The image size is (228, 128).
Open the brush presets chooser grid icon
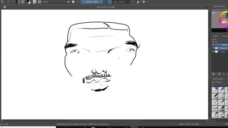40,2
